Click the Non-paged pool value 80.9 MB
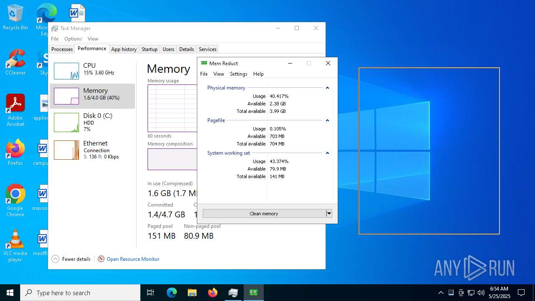Image resolution: width=535 pixels, height=301 pixels. [x=199, y=236]
